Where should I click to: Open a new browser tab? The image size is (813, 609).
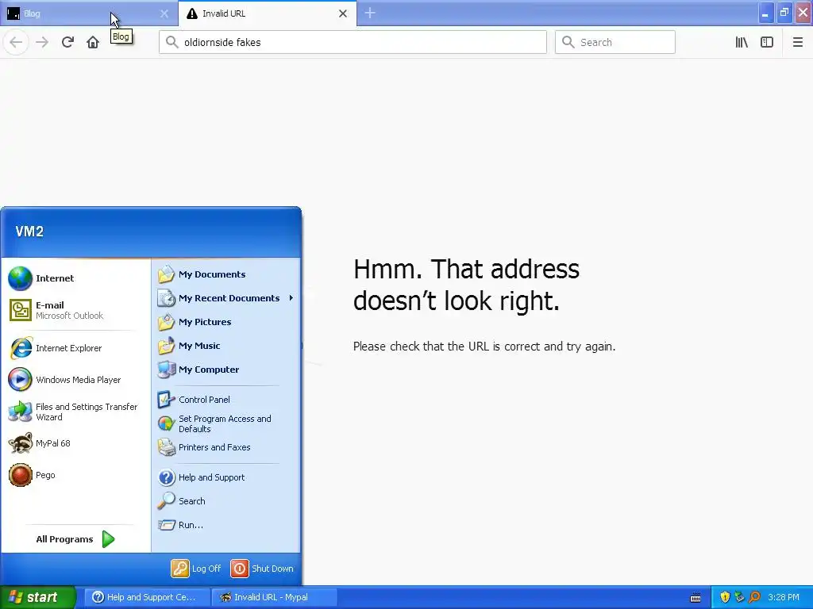point(370,13)
